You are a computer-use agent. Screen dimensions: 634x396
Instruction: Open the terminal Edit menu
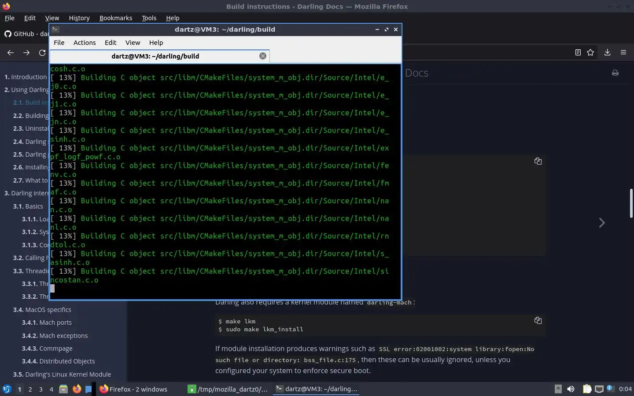(x=111, y=43)
